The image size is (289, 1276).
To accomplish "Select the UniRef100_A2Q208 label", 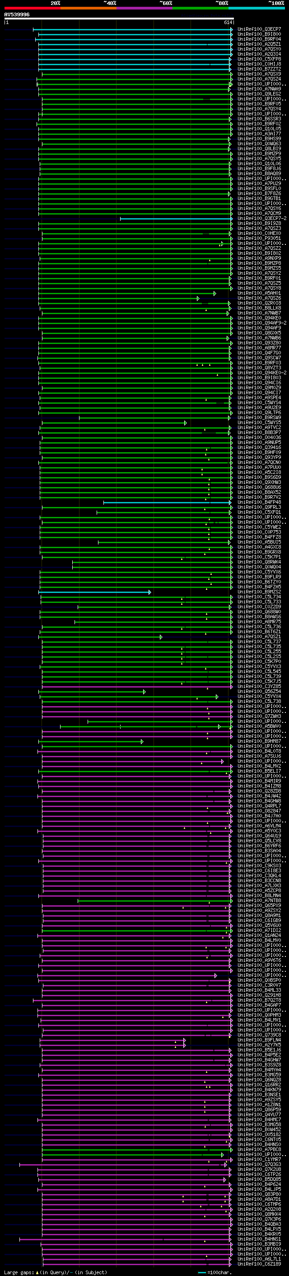I will click(259, 1209).
